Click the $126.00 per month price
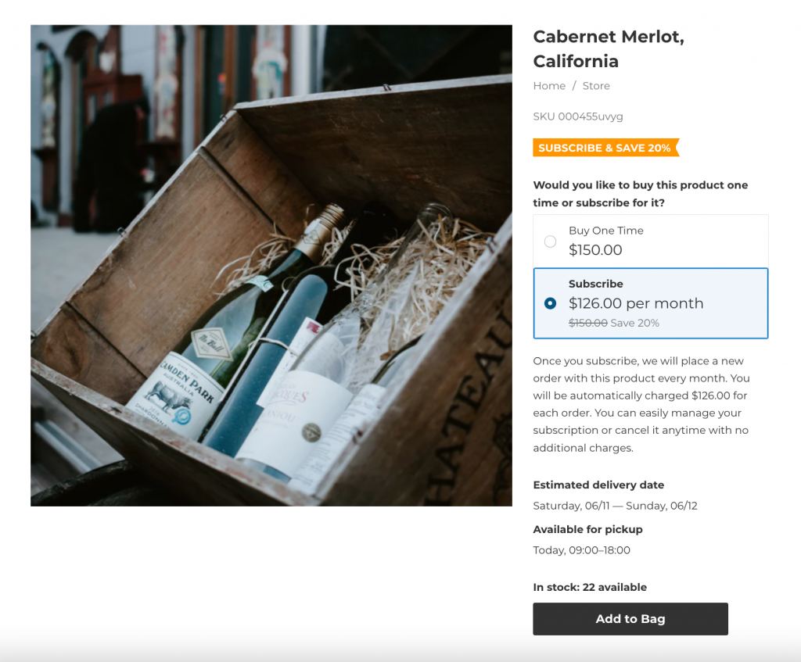Viewport: 801px width, 662px height. click(x=636, y=303)
